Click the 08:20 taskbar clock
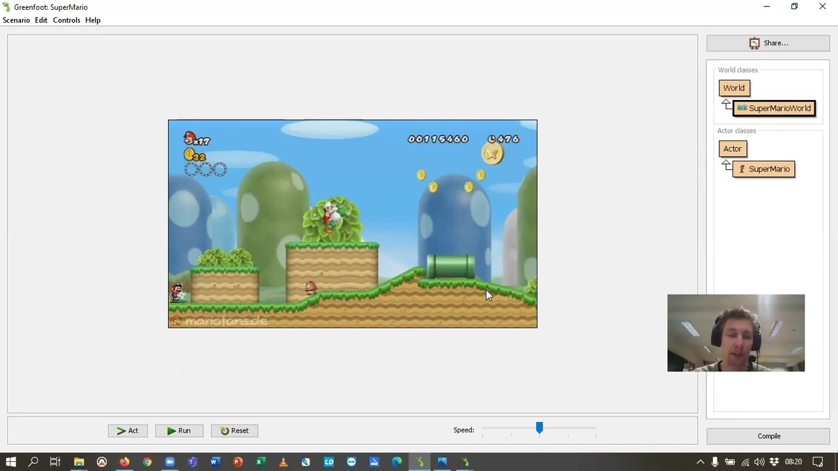This screenshot has height=471, width=838. pos(793,462)
